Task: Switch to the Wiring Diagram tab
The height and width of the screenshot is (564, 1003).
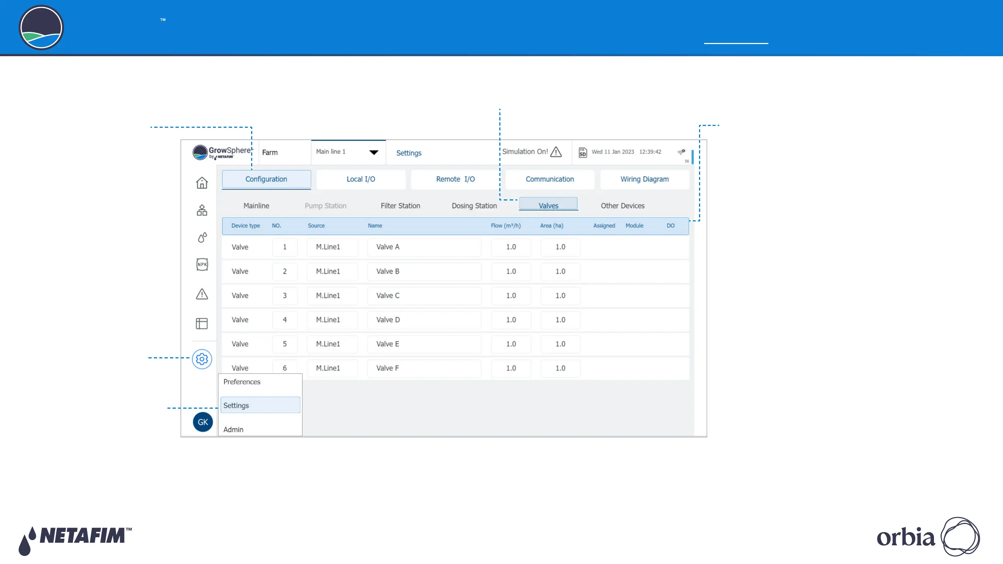Action: [x=645, y=179]
